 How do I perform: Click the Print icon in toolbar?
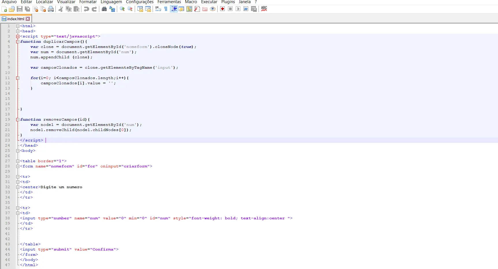pos(51,9)
